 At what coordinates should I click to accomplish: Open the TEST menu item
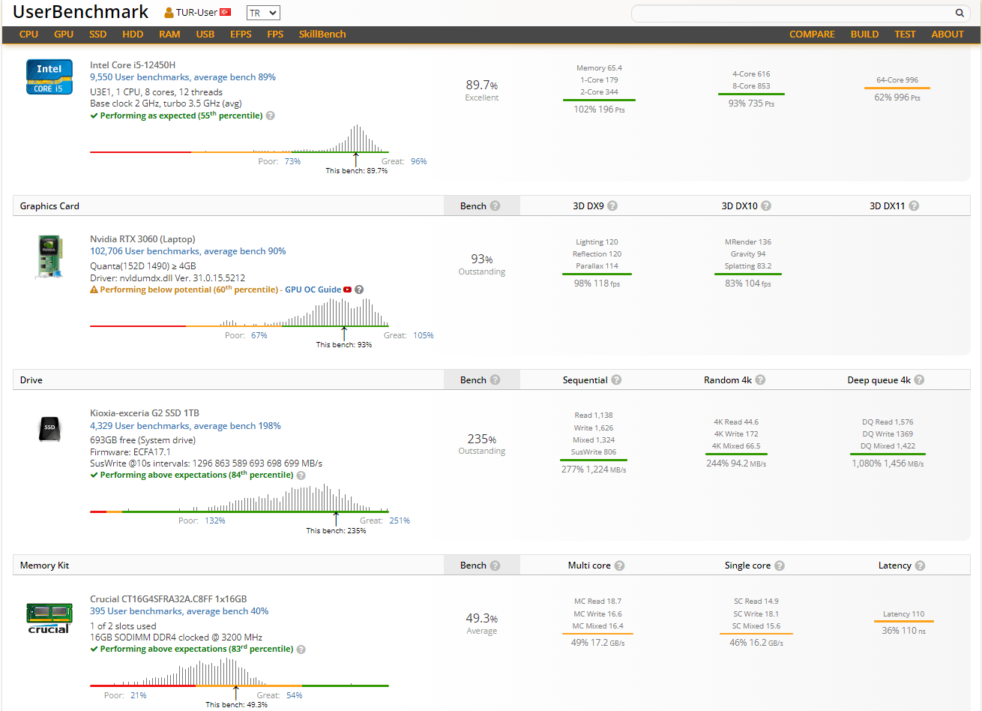coord(905,34)
